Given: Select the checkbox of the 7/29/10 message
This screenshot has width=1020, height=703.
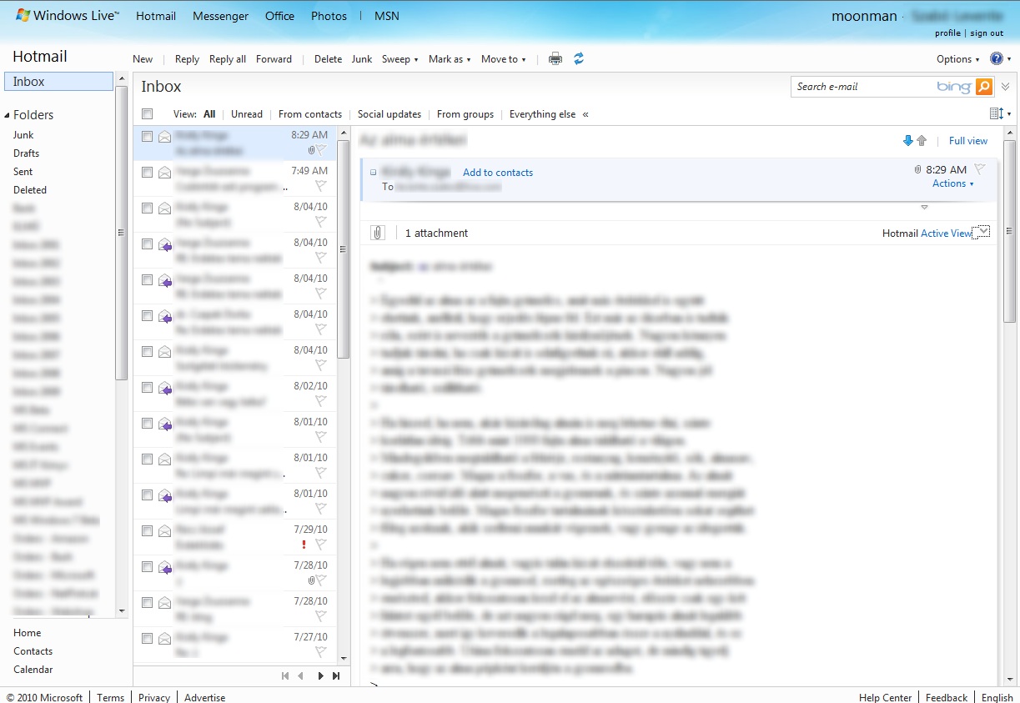Looking at the screenshot, I should (147, 531).
